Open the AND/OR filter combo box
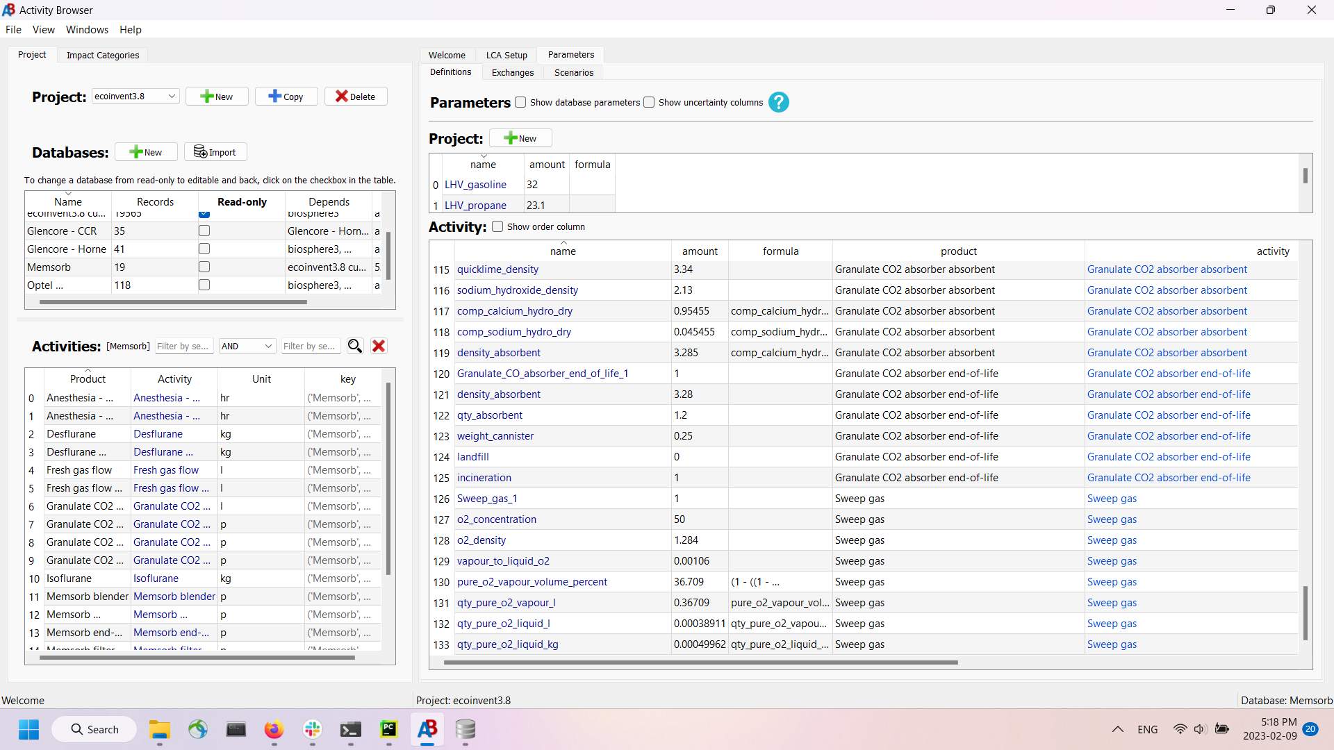Viewport: 1334px width, 750px height. 247,346
